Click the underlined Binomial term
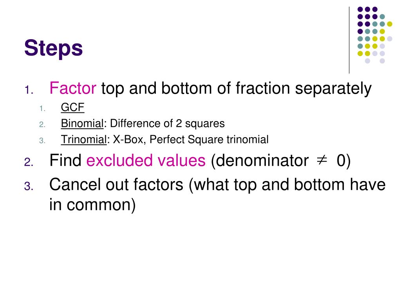Screen dimensions: 401x301 pos(82,123)
